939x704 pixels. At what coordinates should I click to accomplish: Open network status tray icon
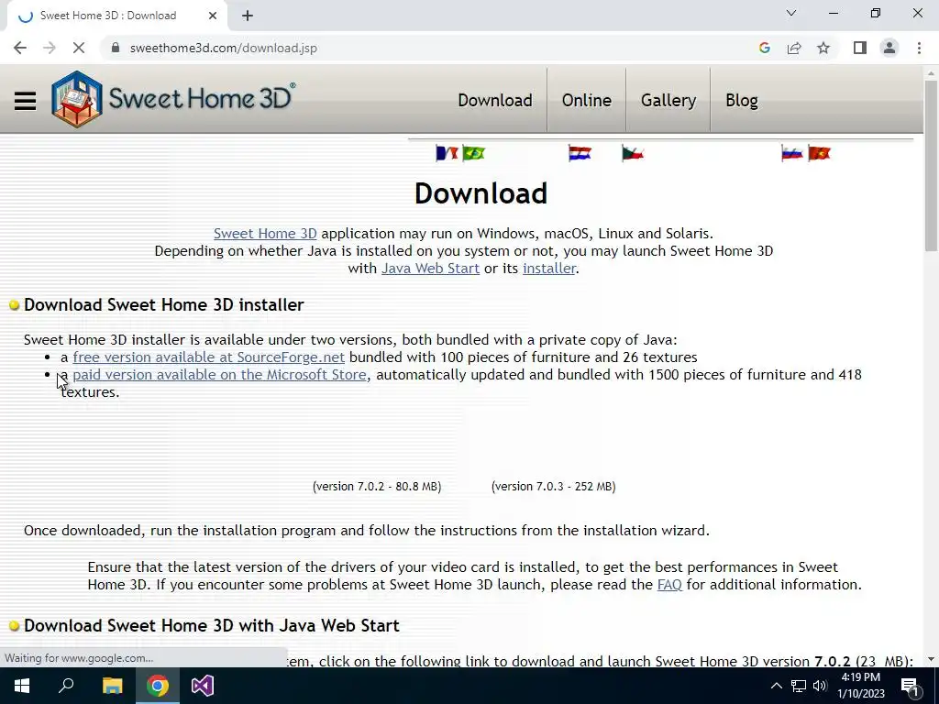(x=799, y=686)
